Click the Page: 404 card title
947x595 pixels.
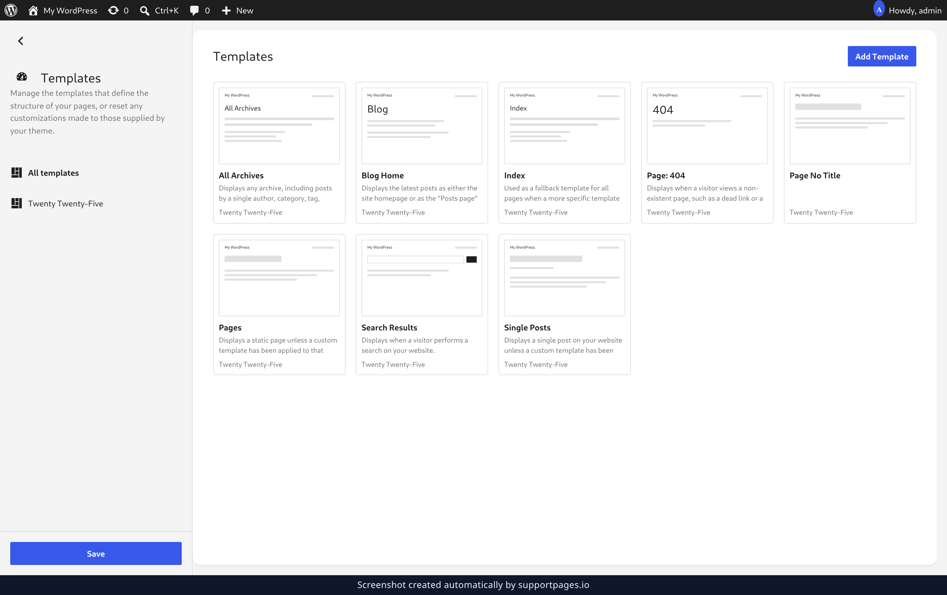pos(666,175)
